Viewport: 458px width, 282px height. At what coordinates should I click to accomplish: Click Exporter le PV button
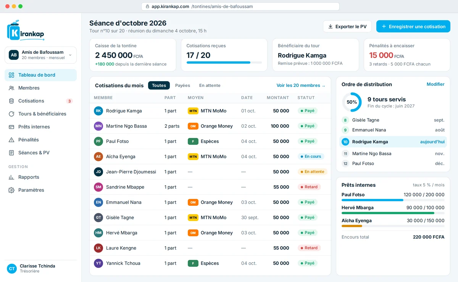point(347,26)
